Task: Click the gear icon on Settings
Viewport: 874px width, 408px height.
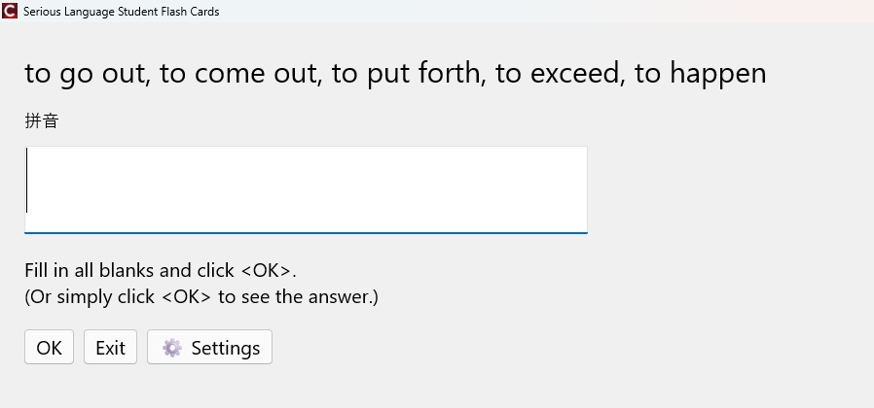Action: coord(172,348)
